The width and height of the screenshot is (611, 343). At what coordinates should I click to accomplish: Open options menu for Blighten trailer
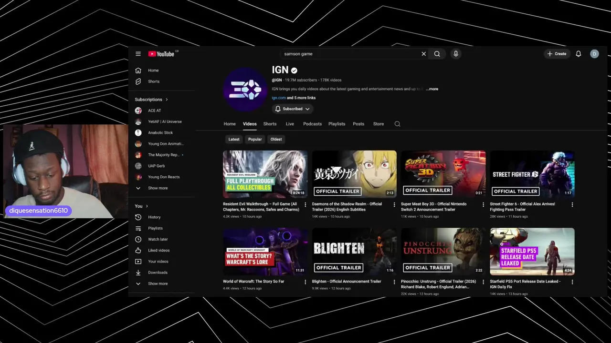(394, 282)
